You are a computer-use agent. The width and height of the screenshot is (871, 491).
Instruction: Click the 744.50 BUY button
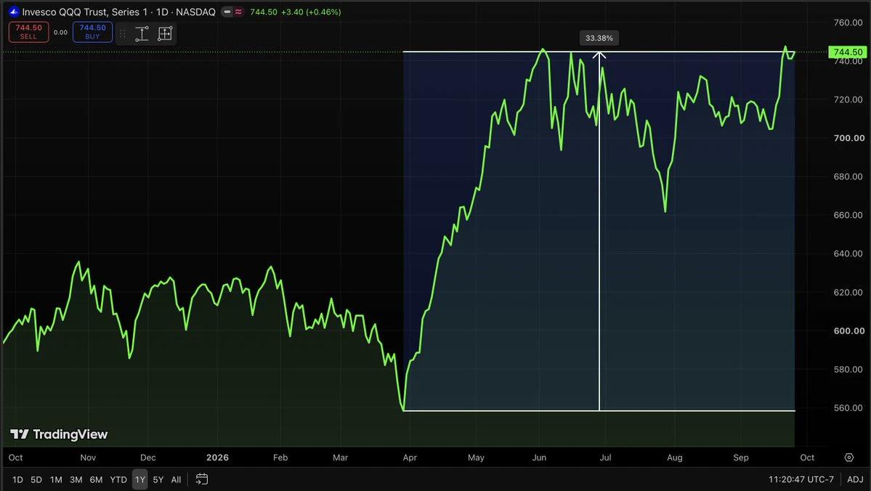92,32
